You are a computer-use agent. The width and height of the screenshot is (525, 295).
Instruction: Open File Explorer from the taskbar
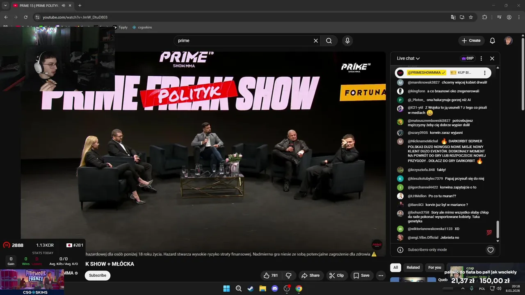[x=262, y=288]
